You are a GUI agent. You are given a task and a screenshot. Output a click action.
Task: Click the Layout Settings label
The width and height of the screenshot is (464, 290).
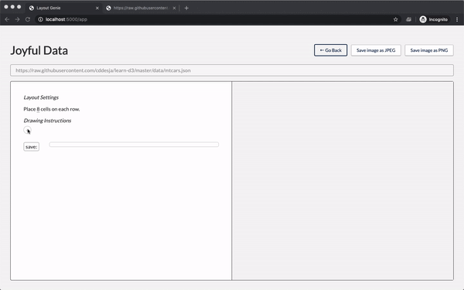(41, 97)
